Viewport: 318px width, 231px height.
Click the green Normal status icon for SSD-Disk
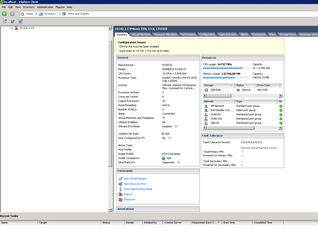(238, 90)
